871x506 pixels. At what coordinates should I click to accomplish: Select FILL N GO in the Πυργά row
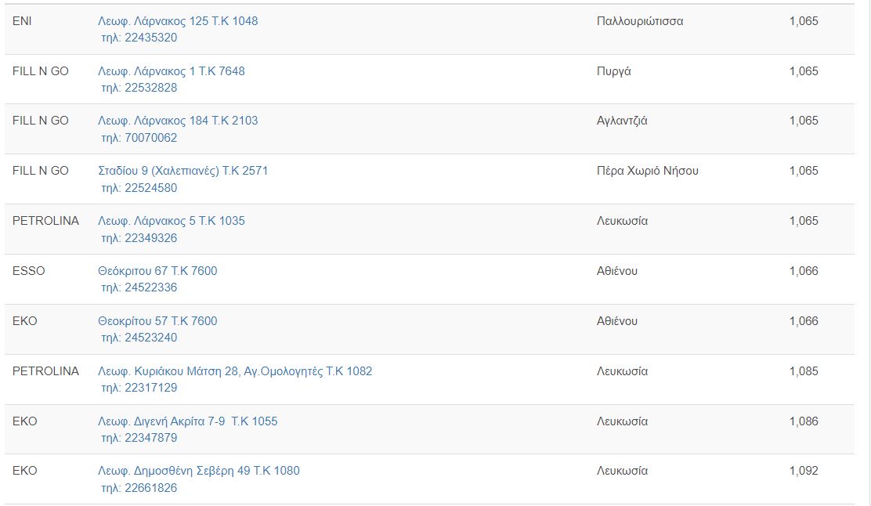(41, 71)
